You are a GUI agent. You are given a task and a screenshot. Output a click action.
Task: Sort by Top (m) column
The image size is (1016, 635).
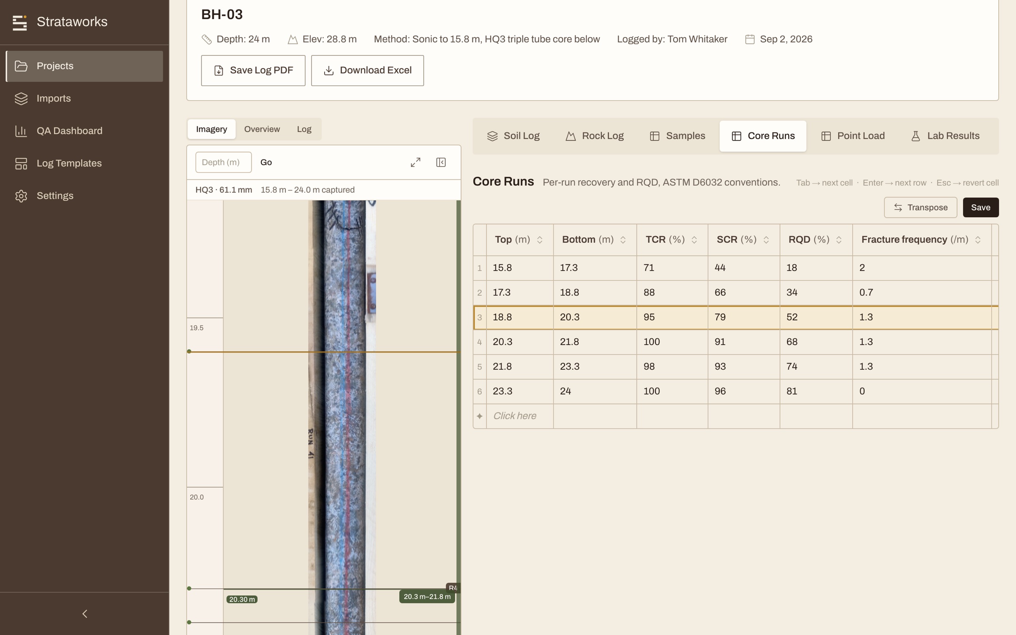coord(540,240)
